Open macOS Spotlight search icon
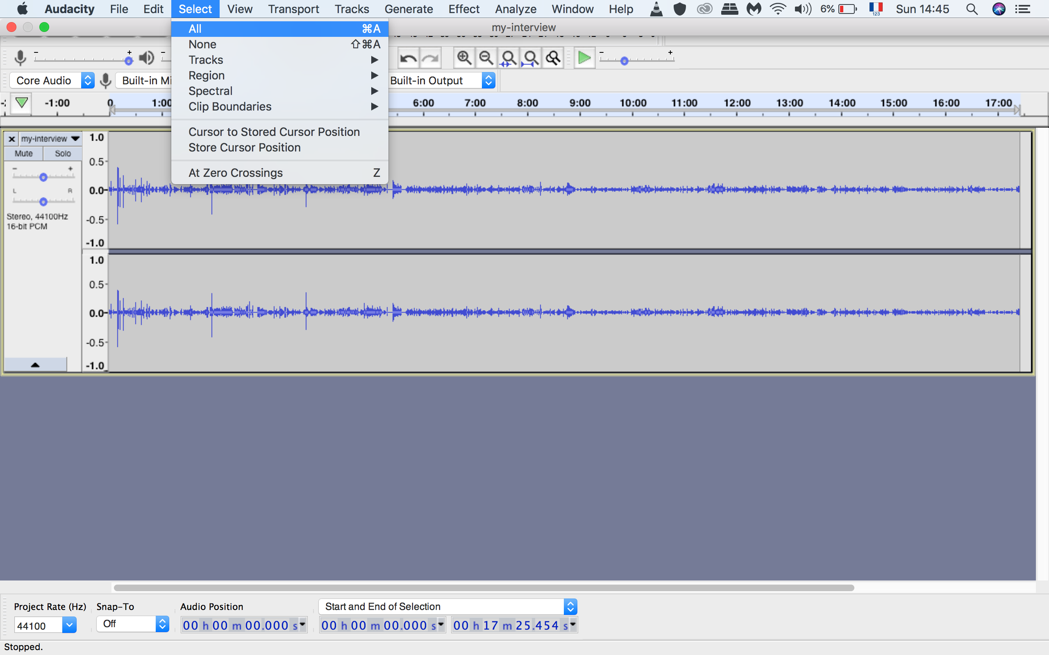Image resolution: width=1049 pixels, height=655 pixels. (x=972, y=9)
